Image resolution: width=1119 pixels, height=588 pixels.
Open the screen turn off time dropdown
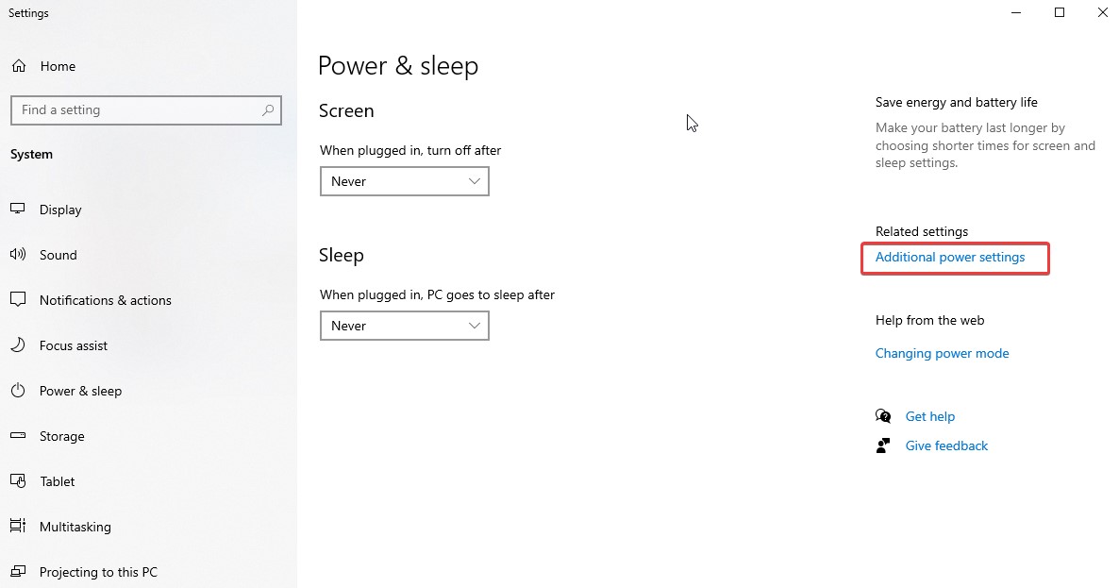click(404, 180)
